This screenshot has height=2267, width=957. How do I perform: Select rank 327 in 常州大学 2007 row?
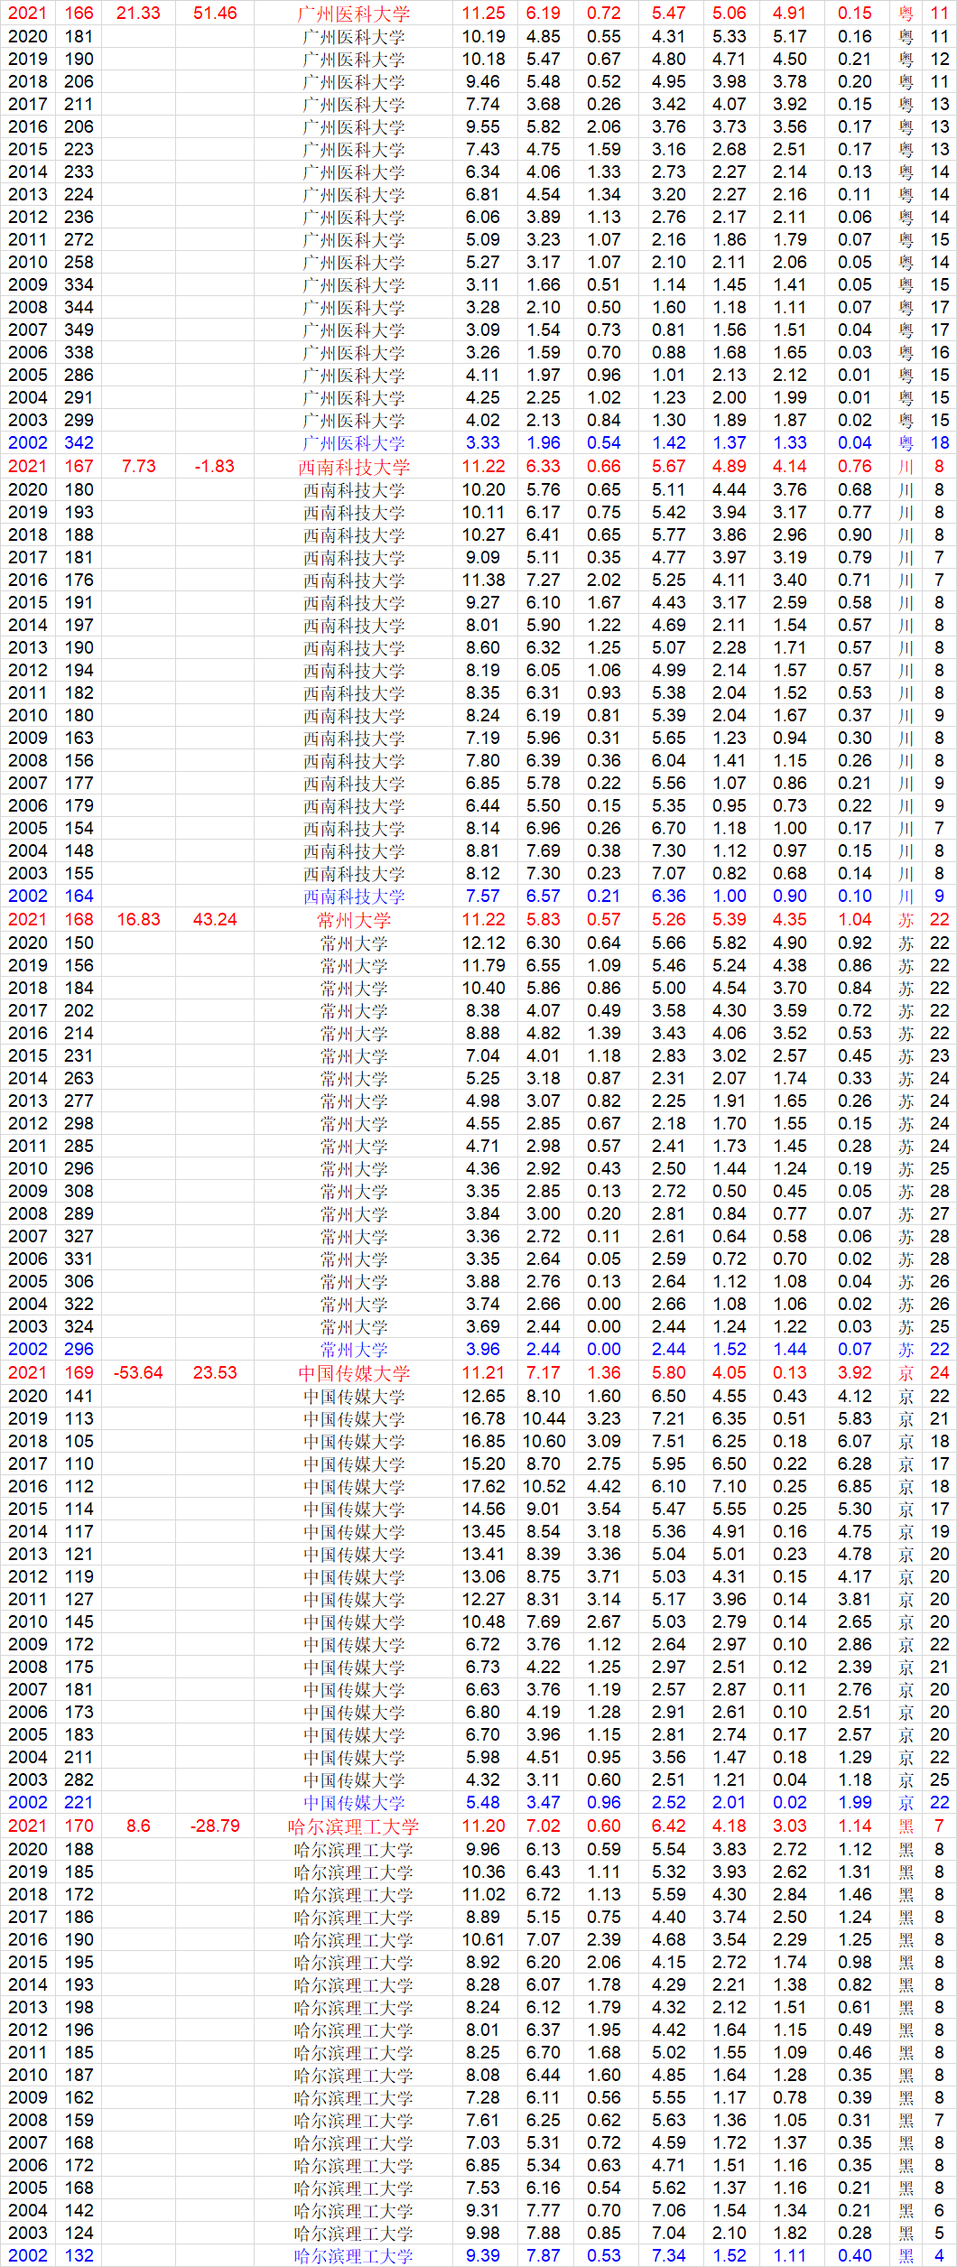79,1236
